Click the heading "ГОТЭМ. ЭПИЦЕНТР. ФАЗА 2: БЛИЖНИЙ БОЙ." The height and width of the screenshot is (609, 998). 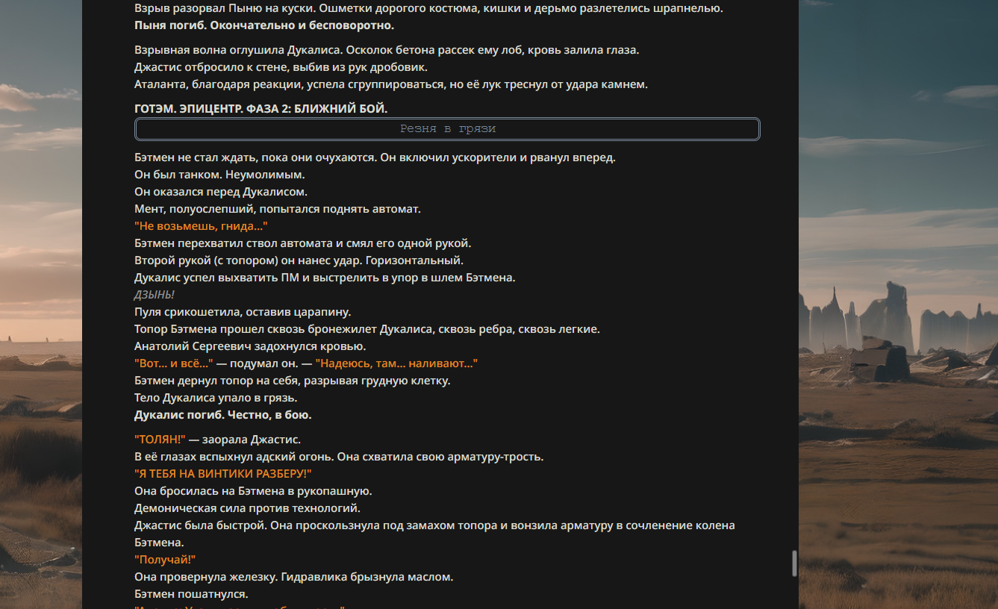point(261,108)
